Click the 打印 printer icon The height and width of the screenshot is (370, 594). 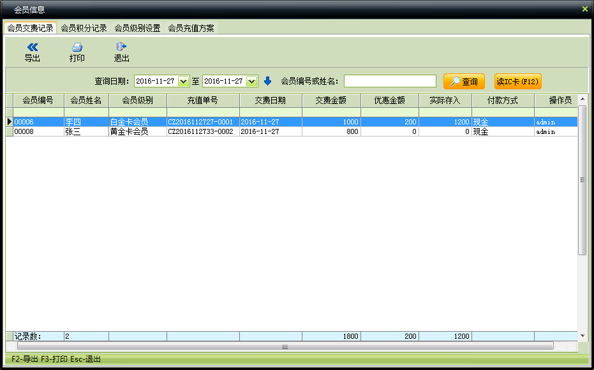(x=77, y=47)
